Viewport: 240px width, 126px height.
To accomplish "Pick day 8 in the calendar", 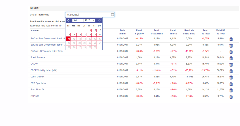I will pos(89,35).
